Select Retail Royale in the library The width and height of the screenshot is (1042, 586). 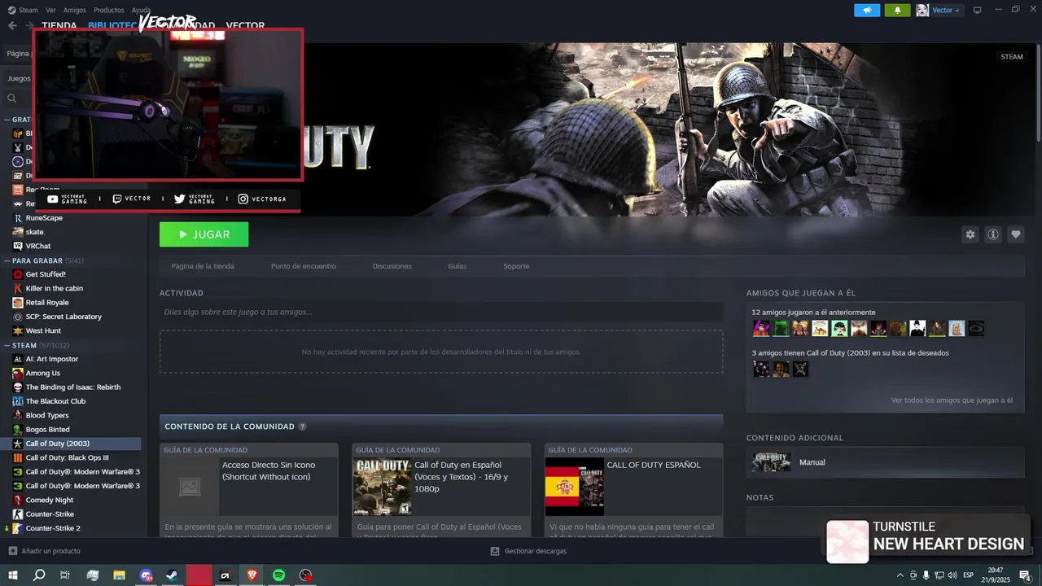click(46, 303)
